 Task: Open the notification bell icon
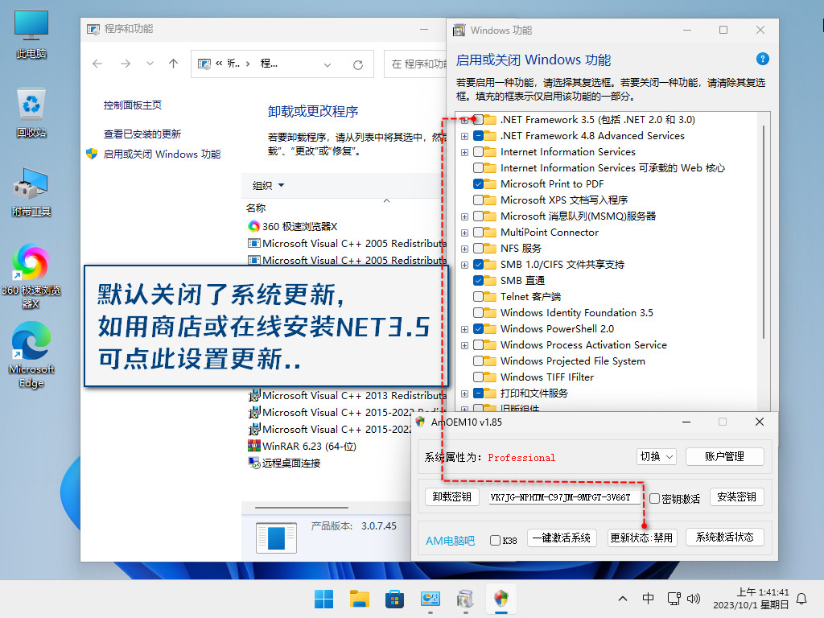802,599
